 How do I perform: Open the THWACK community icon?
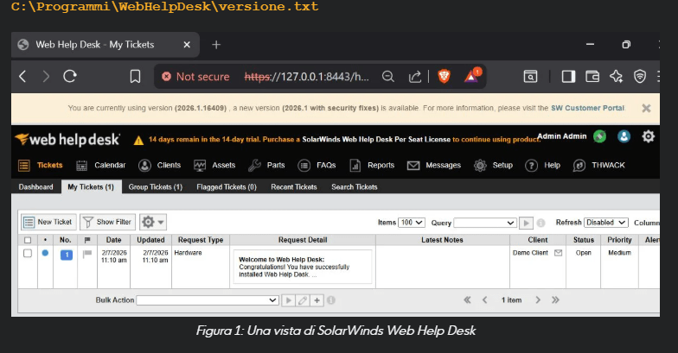(x=579, y=166)
